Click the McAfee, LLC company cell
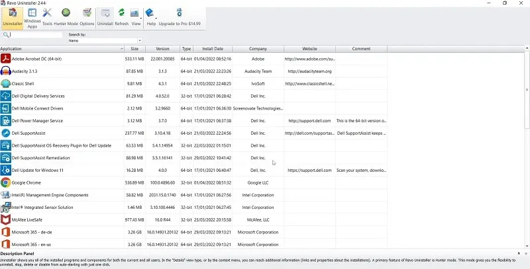The image size is (530, 269). (258, 220)
